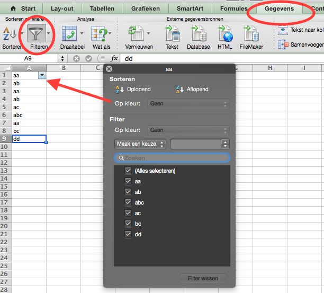
Task: Uncheck the abc filter checkbox
Action: click(x=128, y=202)
